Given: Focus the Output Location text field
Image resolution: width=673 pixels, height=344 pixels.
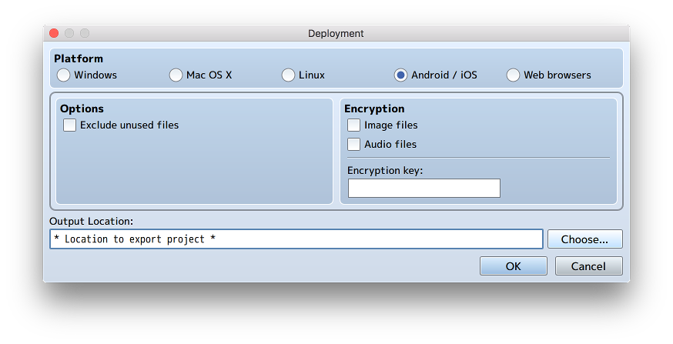Looking at the screenshot, I should (296, 239).
